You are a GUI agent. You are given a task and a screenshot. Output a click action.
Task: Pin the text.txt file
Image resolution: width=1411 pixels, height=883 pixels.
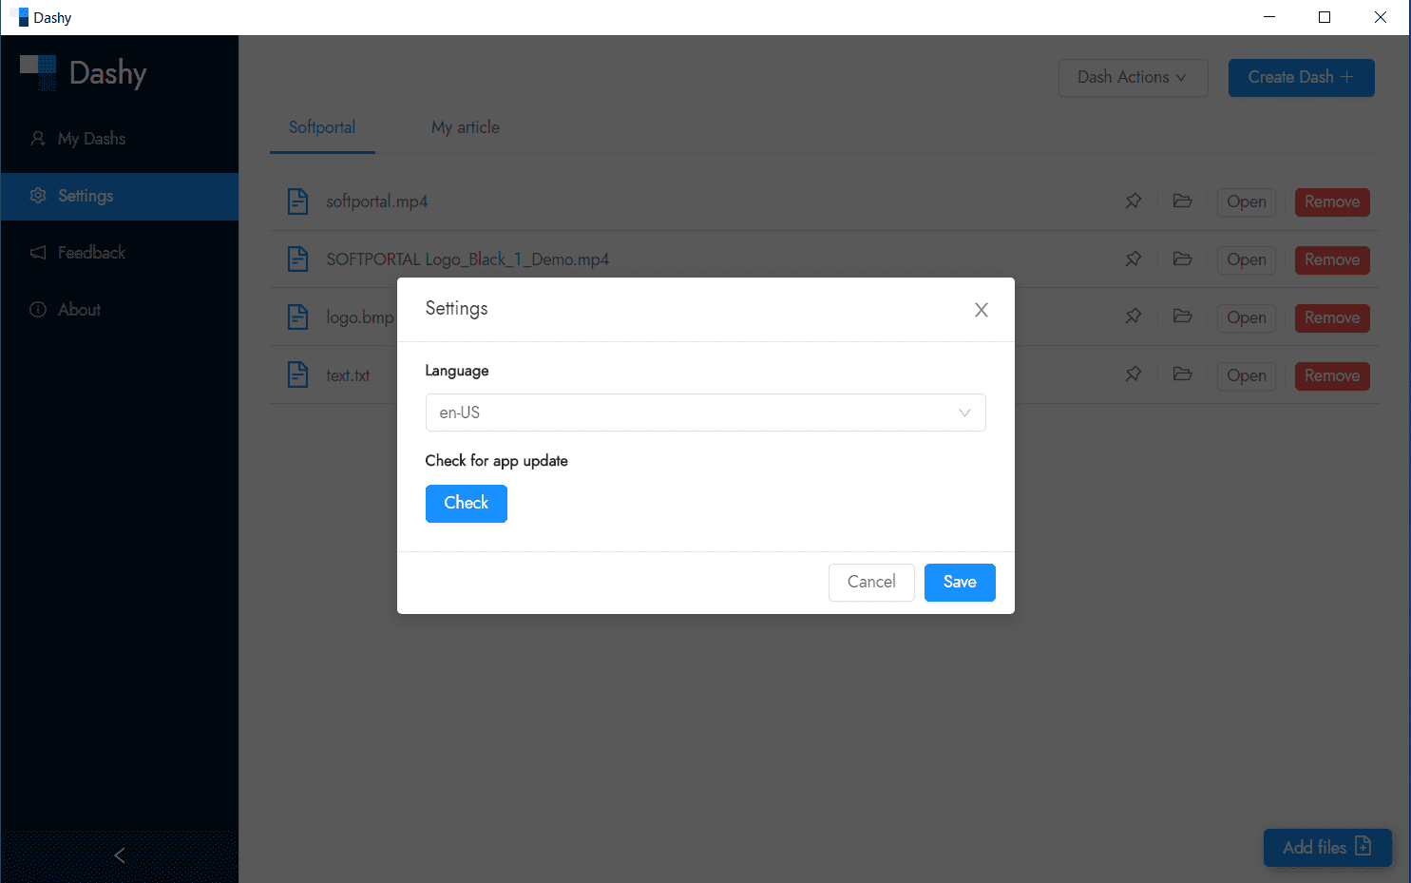tap(1134, 375)
